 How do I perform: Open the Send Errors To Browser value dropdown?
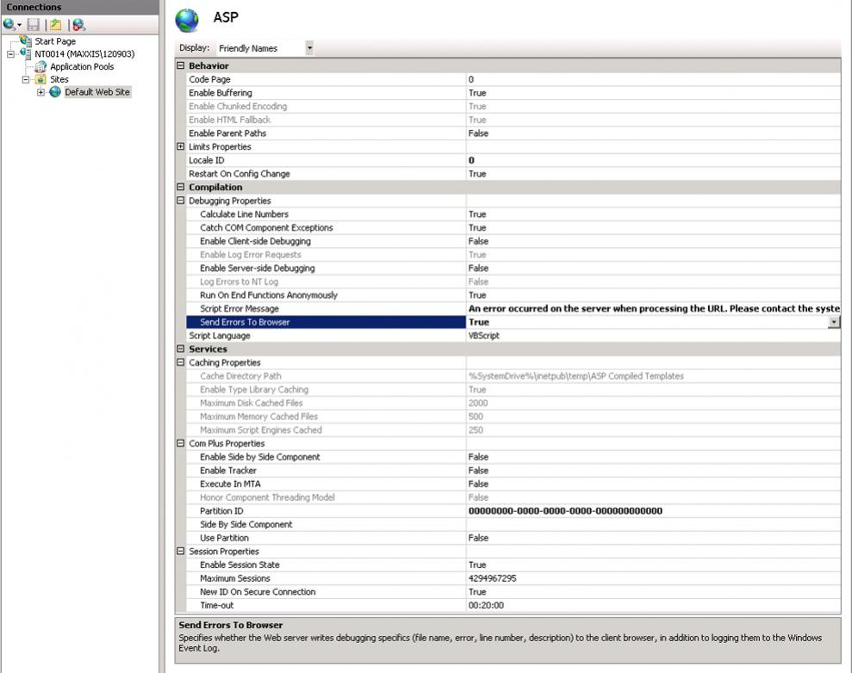point(834,322)
